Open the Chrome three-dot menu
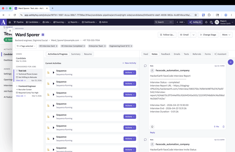Screen dimensions: 235x152 click(231, 15)
